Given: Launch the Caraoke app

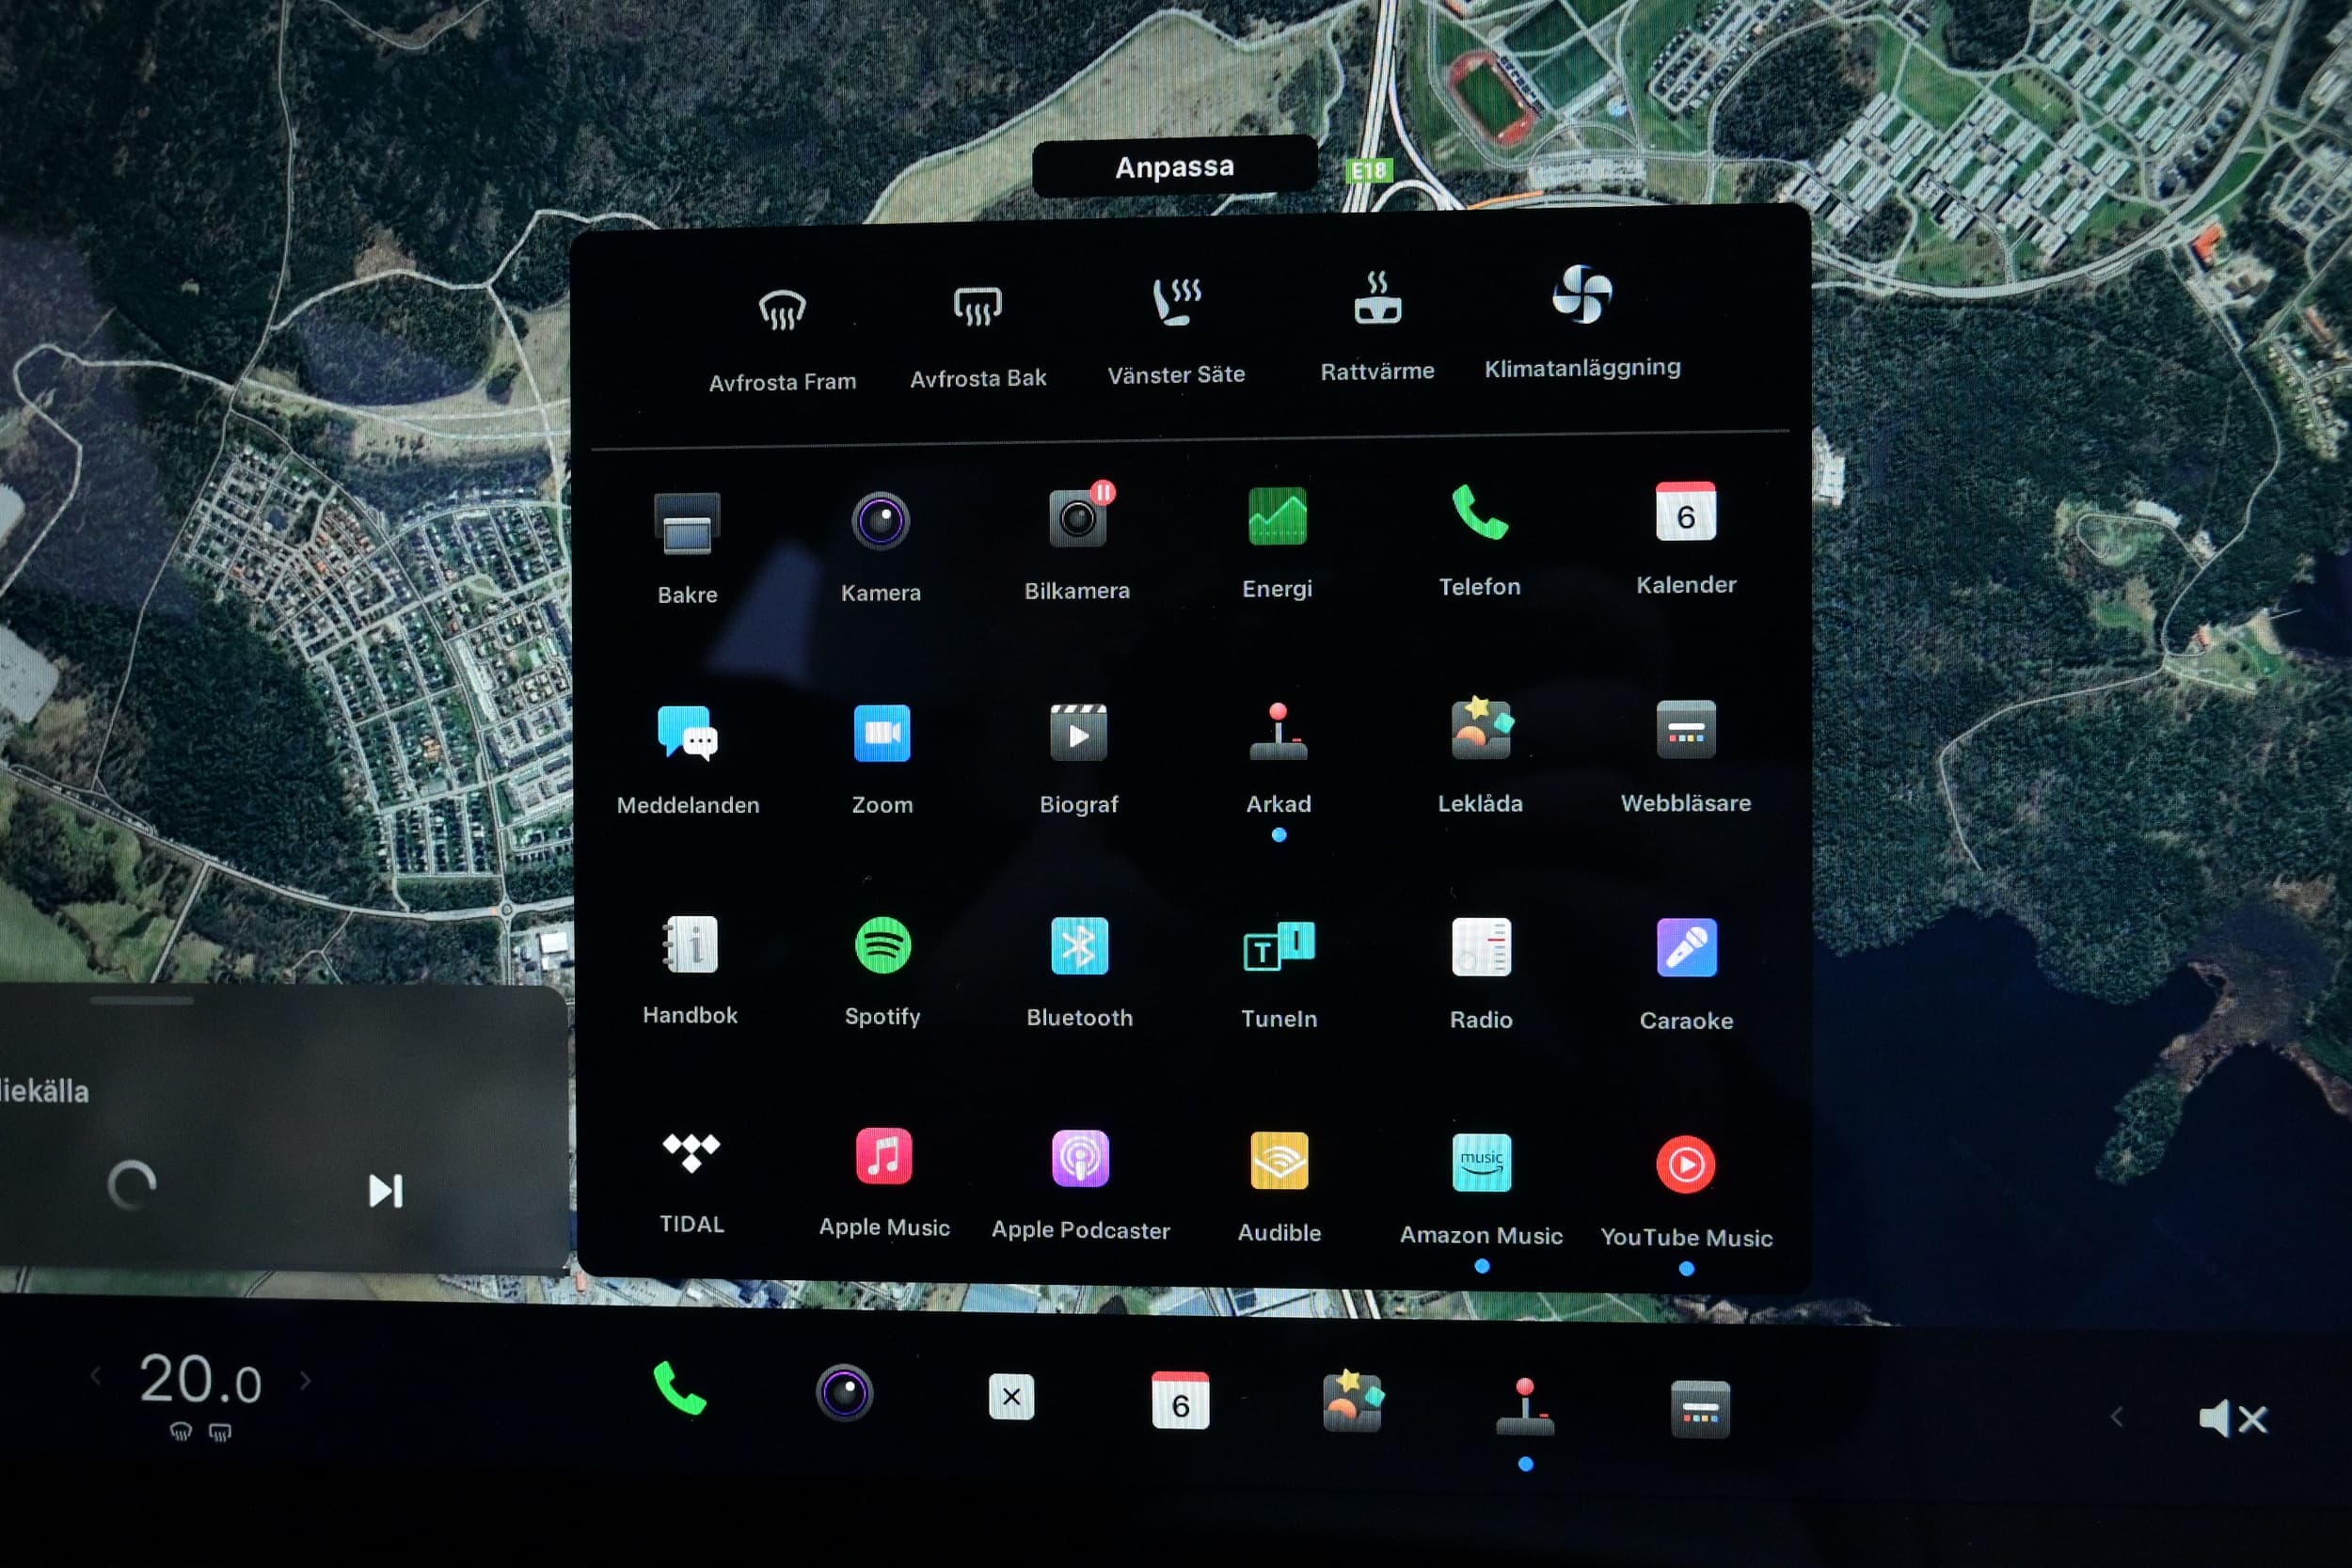Looking at the screenshot, I should tap(1686, 948).
